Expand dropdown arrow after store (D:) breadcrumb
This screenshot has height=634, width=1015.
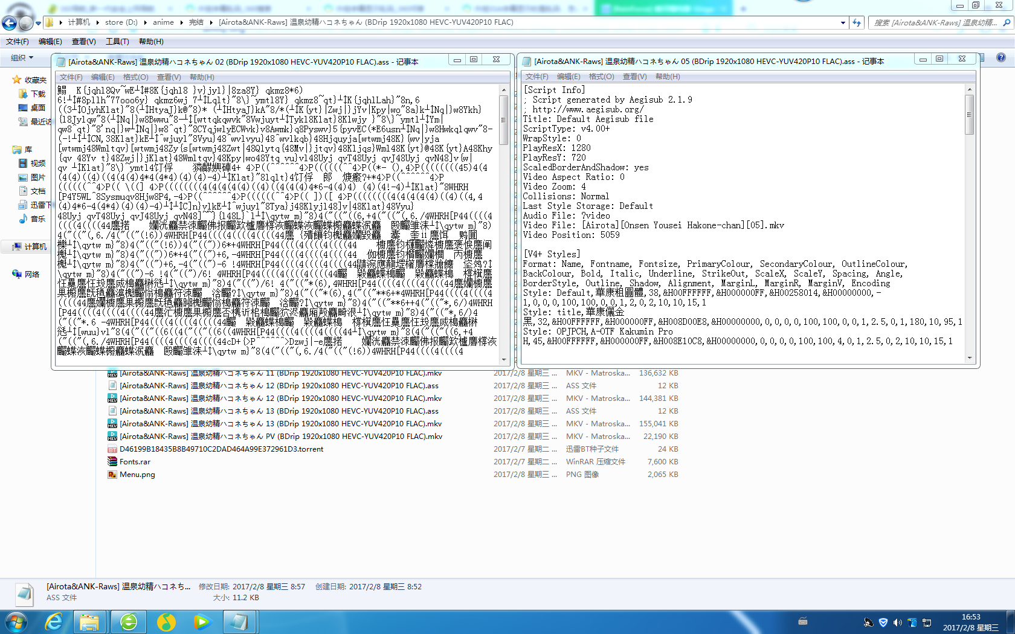tap(145, 22)
